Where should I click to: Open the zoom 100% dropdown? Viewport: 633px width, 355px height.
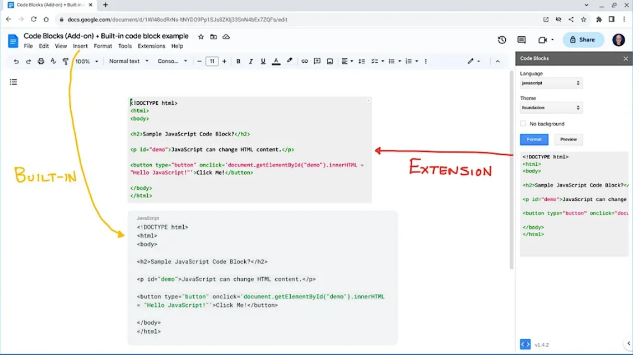click(87, 62)
